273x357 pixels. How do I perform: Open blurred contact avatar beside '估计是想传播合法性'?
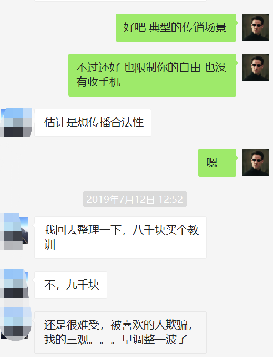pyautogui.click(x=16, y=122)
